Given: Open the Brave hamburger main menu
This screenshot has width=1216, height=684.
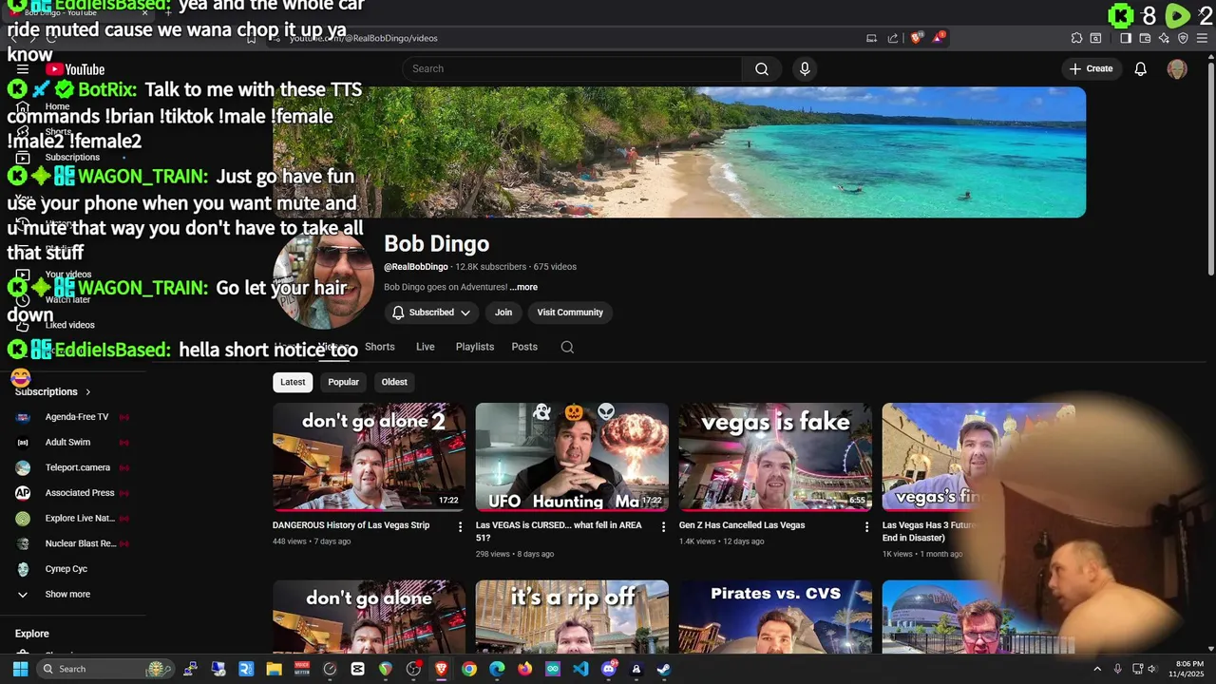Looking at the screenshot, I should point(1202,38).
